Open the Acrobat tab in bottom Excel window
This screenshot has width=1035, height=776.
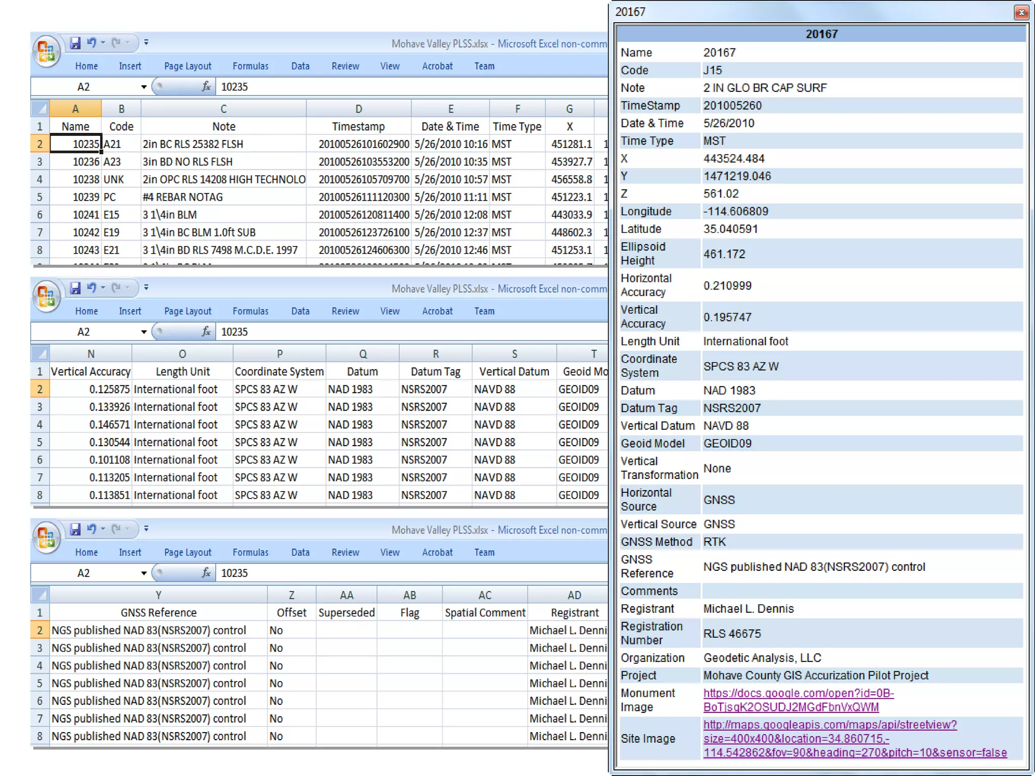point(437,552)
